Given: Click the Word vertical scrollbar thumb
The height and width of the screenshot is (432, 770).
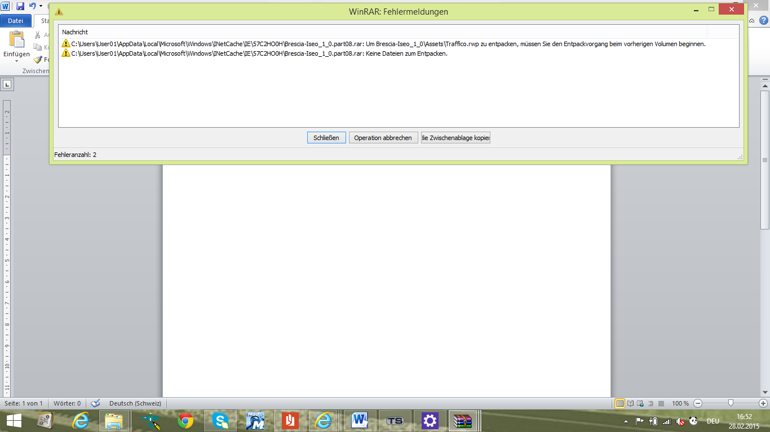Looking at the screenshot, I should pos(765,159).
